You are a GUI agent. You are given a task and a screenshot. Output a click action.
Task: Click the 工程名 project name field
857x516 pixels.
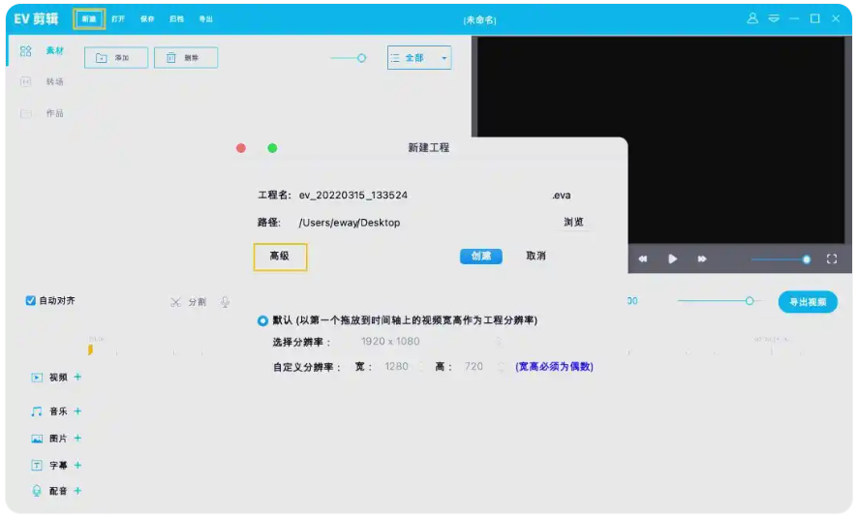coord(422,196)
